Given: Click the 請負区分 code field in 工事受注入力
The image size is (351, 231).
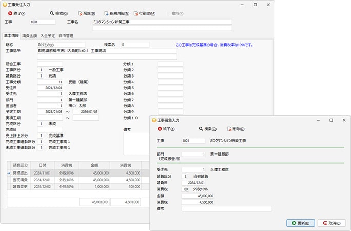Looking at the screenshot, I should tap(40, 76).
